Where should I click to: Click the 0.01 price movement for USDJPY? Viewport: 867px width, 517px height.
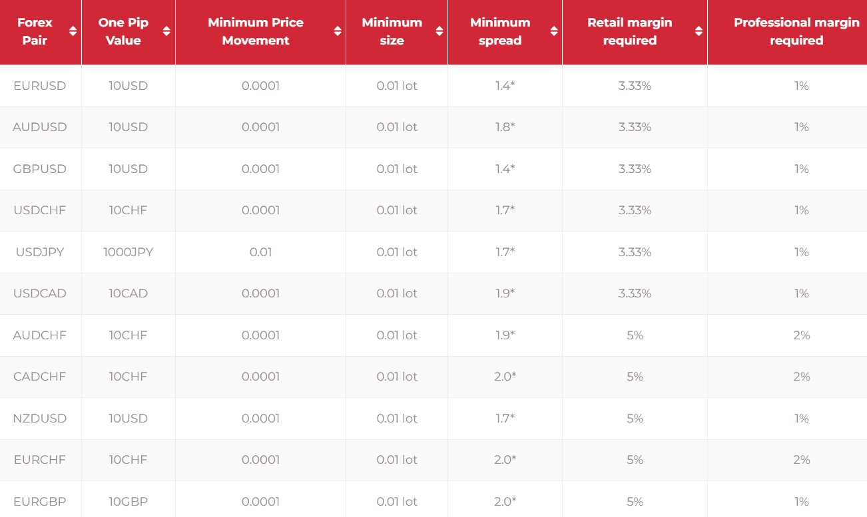click(x=260, y=252)
